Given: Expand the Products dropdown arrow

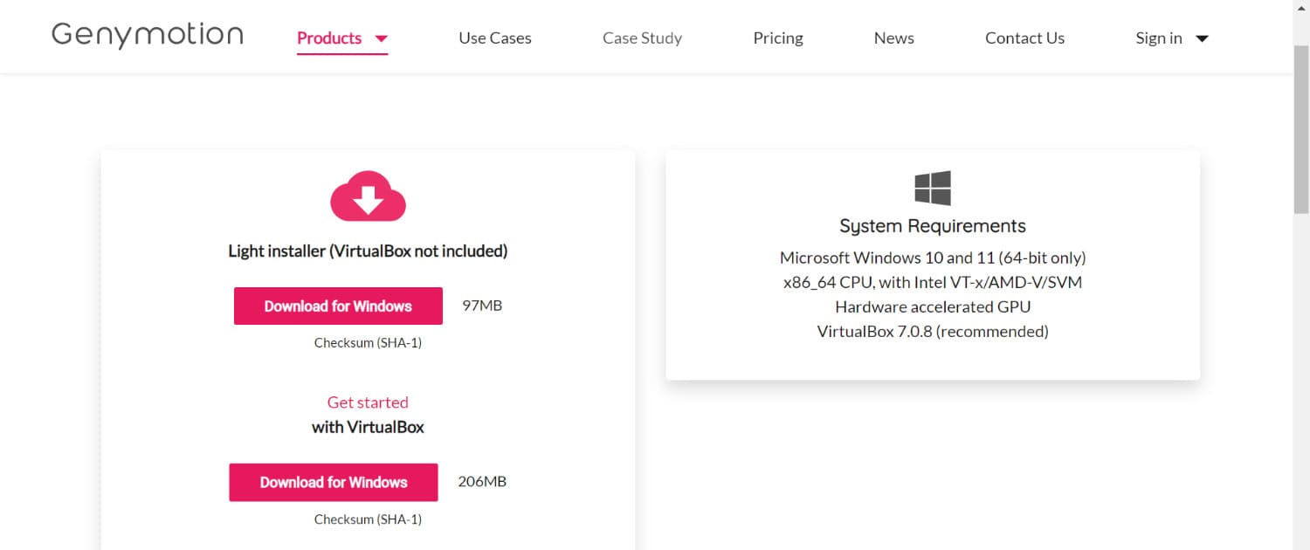Looking at the screenshot, I should pyautogui.click(x=381, y=38).
